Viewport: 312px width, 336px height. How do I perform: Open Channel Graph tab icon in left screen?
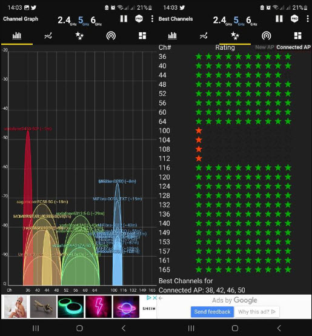click(x=17, y=36)
